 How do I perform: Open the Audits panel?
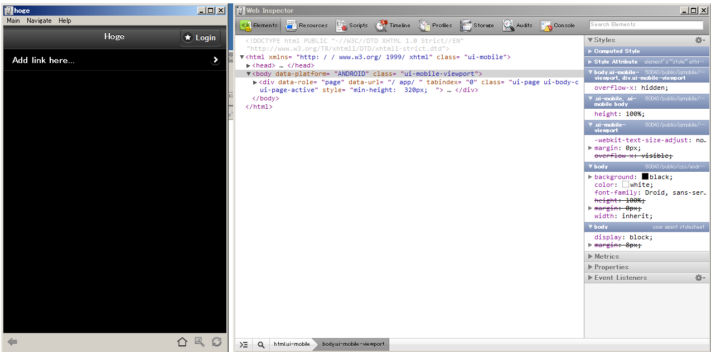pos(517,25)
